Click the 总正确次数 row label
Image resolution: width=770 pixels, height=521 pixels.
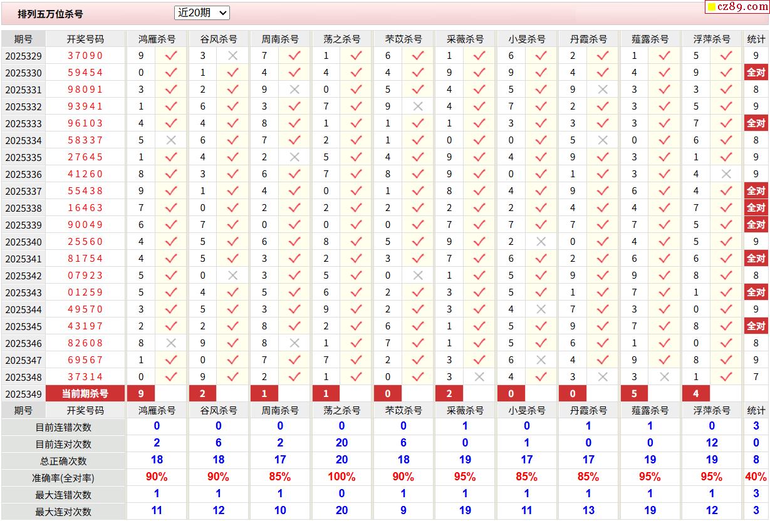[63, 461]
